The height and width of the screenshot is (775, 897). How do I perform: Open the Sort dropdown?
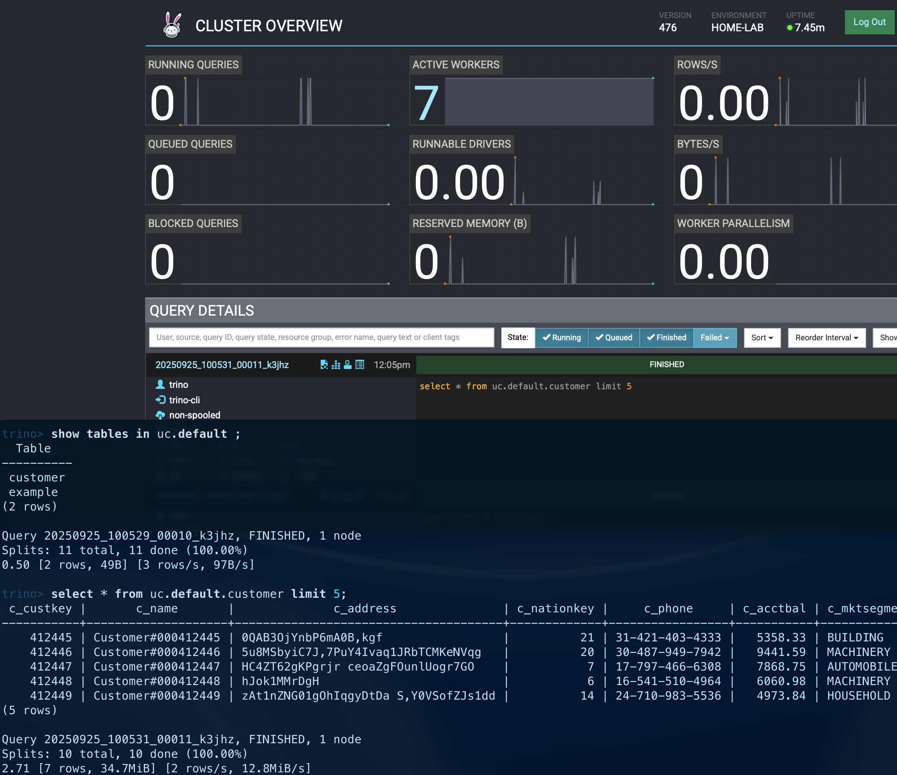pyautogui.click(x=762, y=338)
